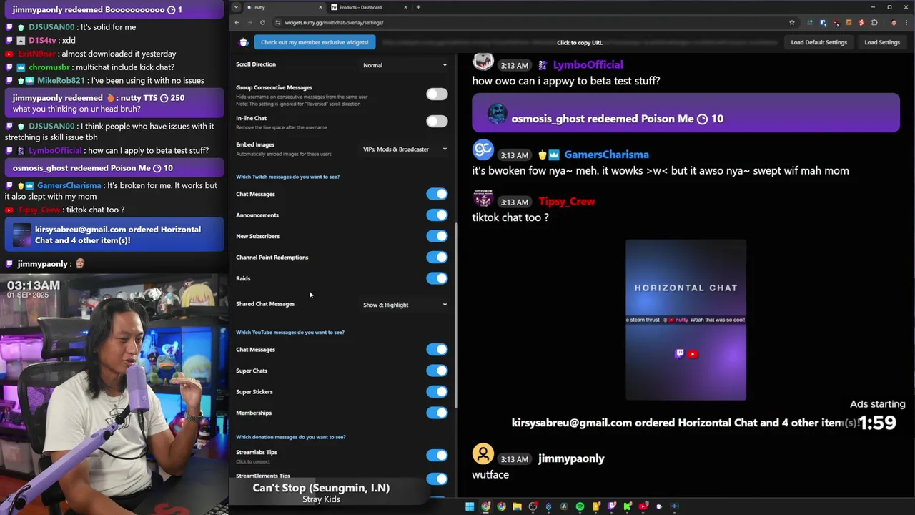Open Spotify from the taskbar

pos(580,506)
